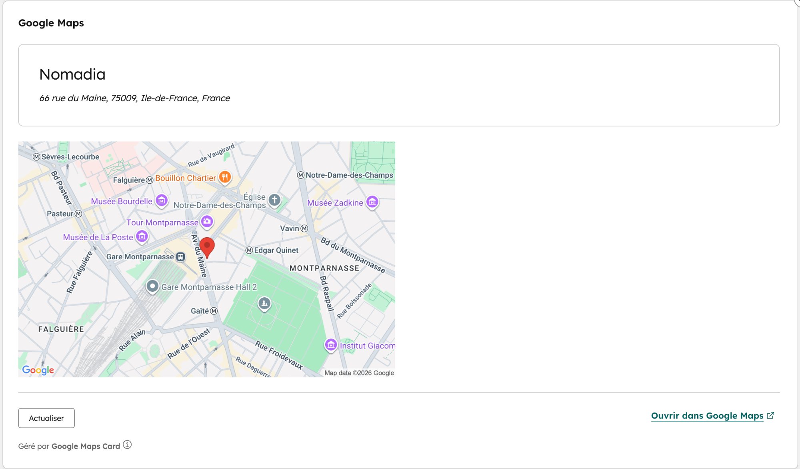Click the Vavin metro station marker

click(x=304, y=228)
